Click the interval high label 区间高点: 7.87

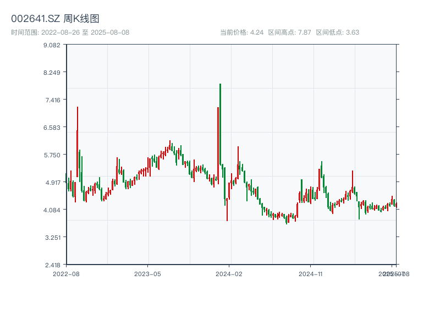point(289,32)
